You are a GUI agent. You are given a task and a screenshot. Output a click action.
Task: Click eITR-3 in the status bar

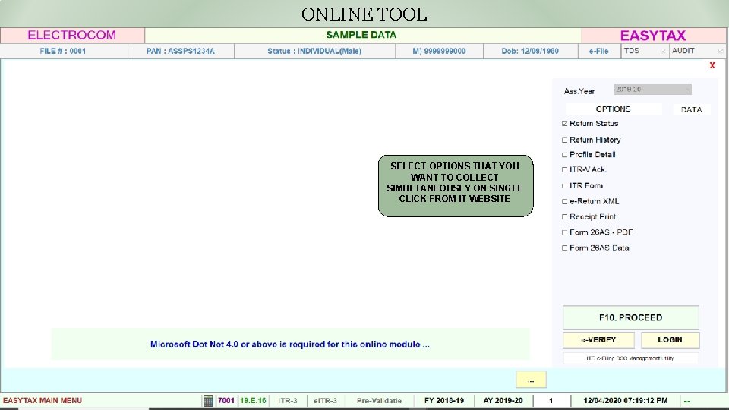point(326,401)
